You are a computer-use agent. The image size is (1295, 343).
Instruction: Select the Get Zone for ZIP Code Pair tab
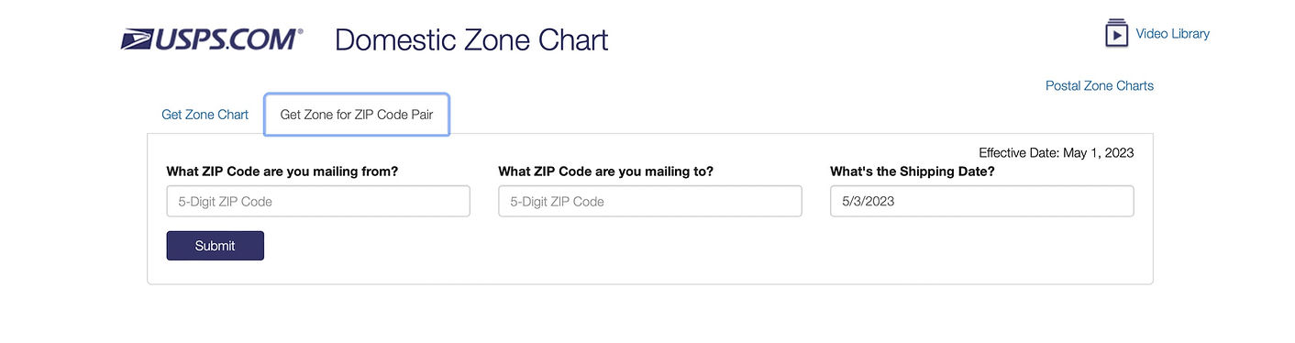[357, 115]
